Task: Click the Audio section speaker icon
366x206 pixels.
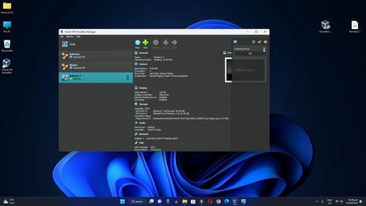Action: [136, 123]
